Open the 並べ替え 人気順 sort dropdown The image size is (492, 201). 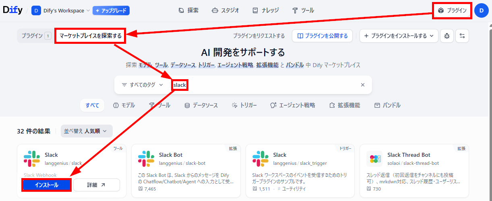[x=87, y=131]
